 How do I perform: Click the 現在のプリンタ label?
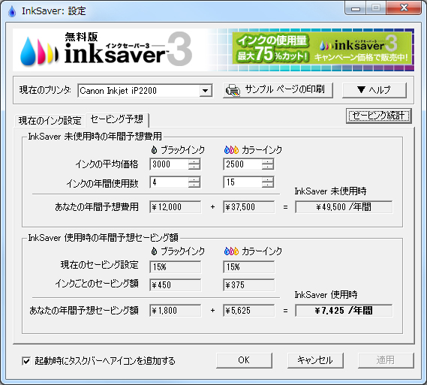point(45,90)
